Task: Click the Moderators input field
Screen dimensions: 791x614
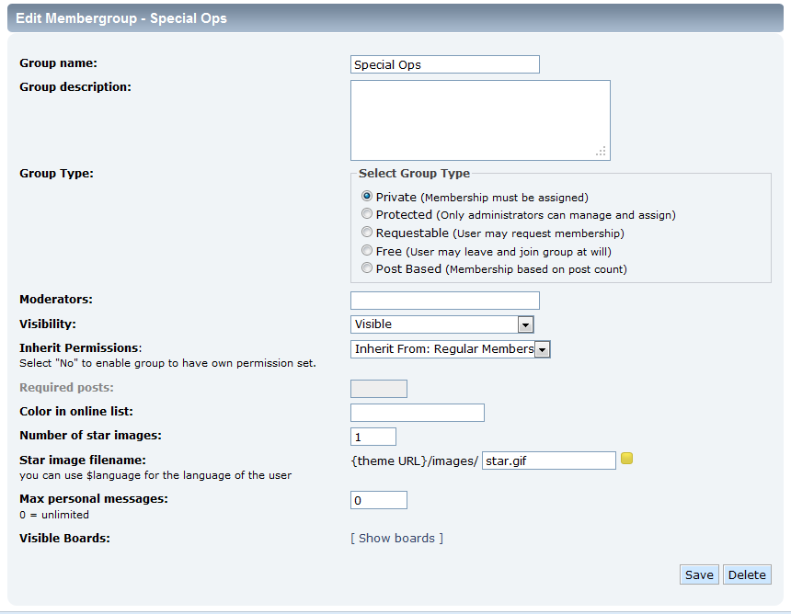Action: [445, 301]
